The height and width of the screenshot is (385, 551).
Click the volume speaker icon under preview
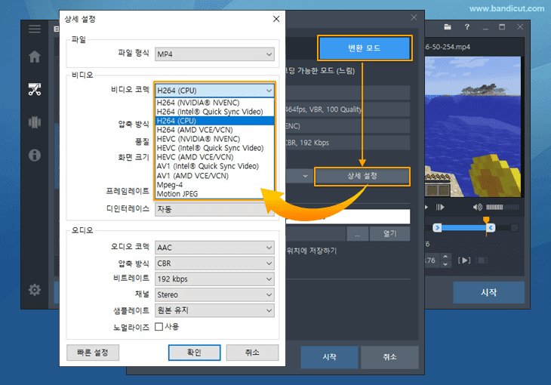pos(477,207)
